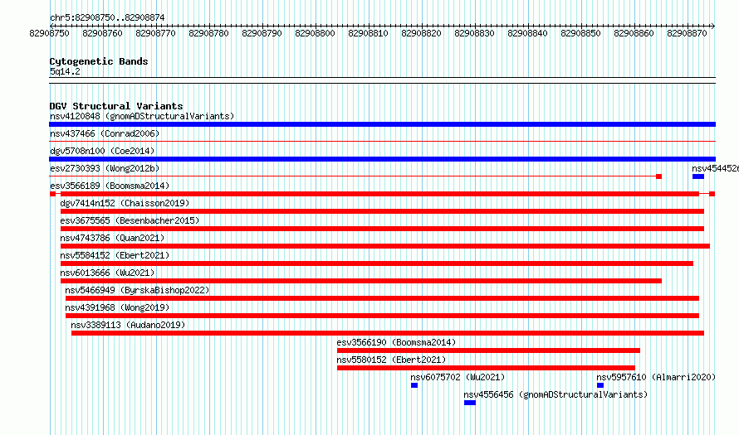Open dgv7414n152 (Chaisson2019) label
The image size is (739, 435).
pos(125,203)
